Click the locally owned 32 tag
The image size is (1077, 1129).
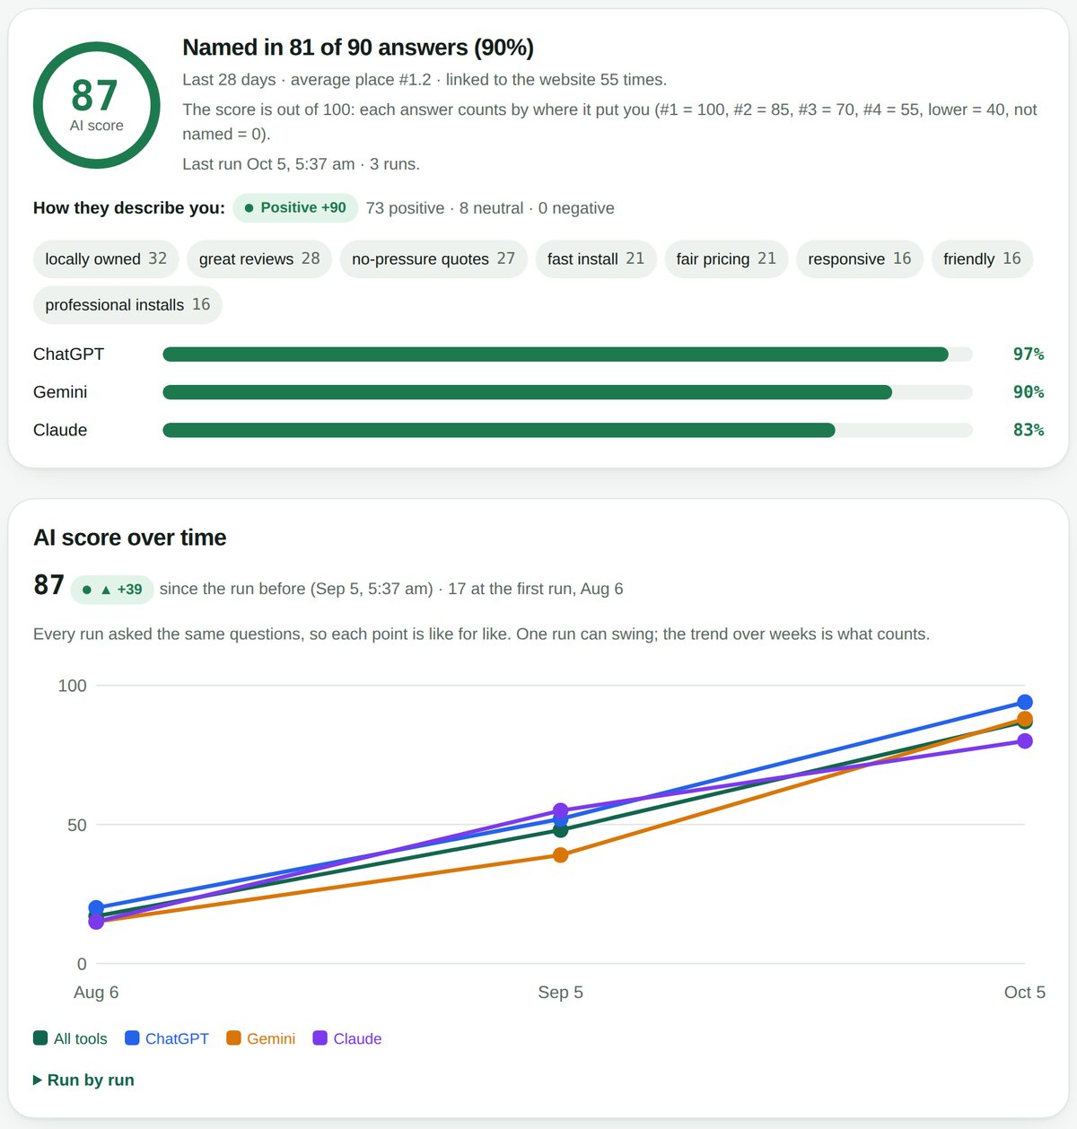(106, 258)
